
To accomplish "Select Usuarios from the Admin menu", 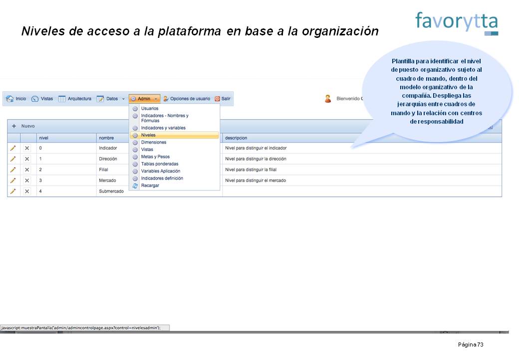I will (x=175, y=108).
